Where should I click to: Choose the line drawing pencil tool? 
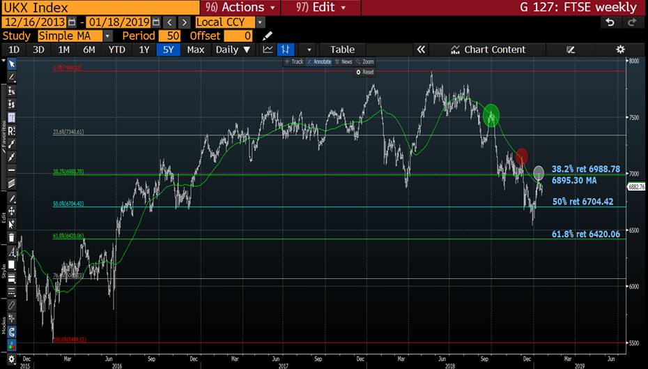(x=12, y=77)
